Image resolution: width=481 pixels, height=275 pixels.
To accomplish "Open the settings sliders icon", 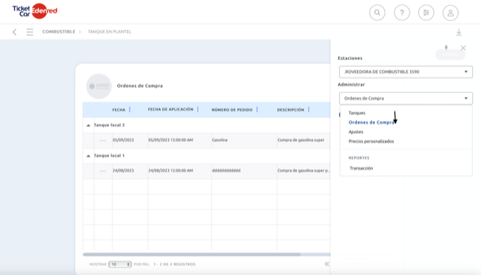I will tap(426, 13).
